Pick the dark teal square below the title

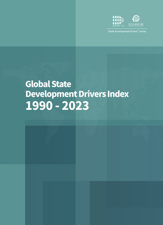click(50, 145)
